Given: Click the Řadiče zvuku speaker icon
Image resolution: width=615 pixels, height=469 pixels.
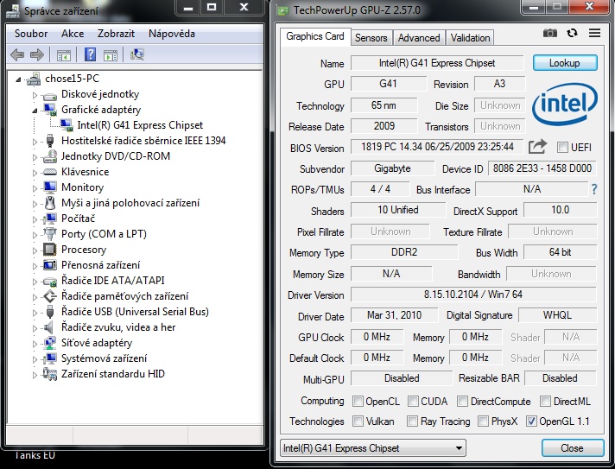Looking at the screenshot, I should pos(48,327).
